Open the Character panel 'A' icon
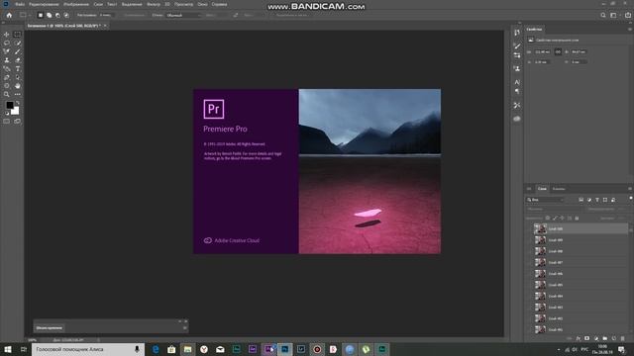The width and height of the screenshot is (634, 356). (x=517, y=82)
